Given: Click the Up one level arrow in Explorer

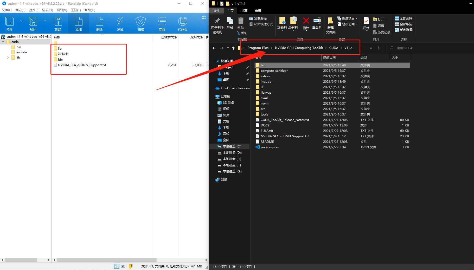Looking at the screenshot, I should click(x=233, y=48).
